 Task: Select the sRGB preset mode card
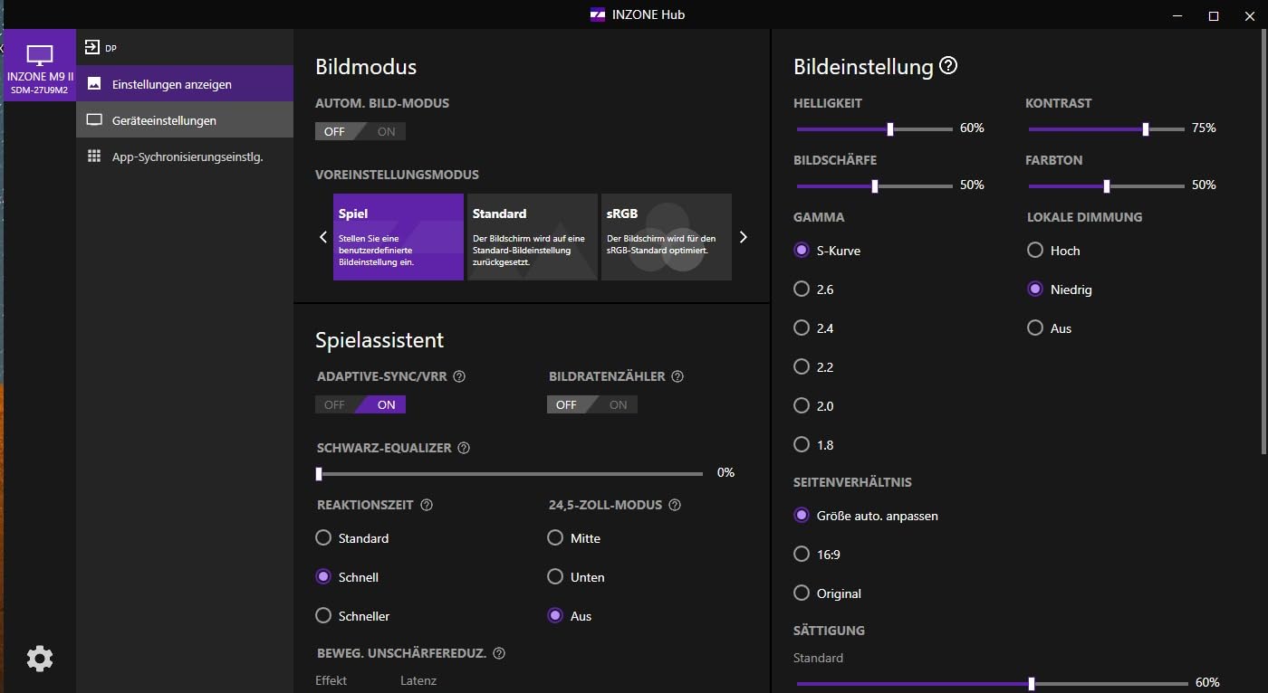(x=667, y=237)
